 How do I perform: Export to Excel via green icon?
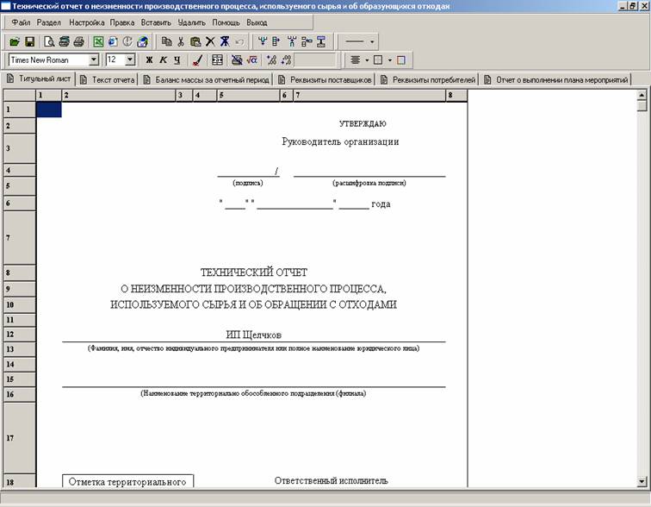pos(98,41)
